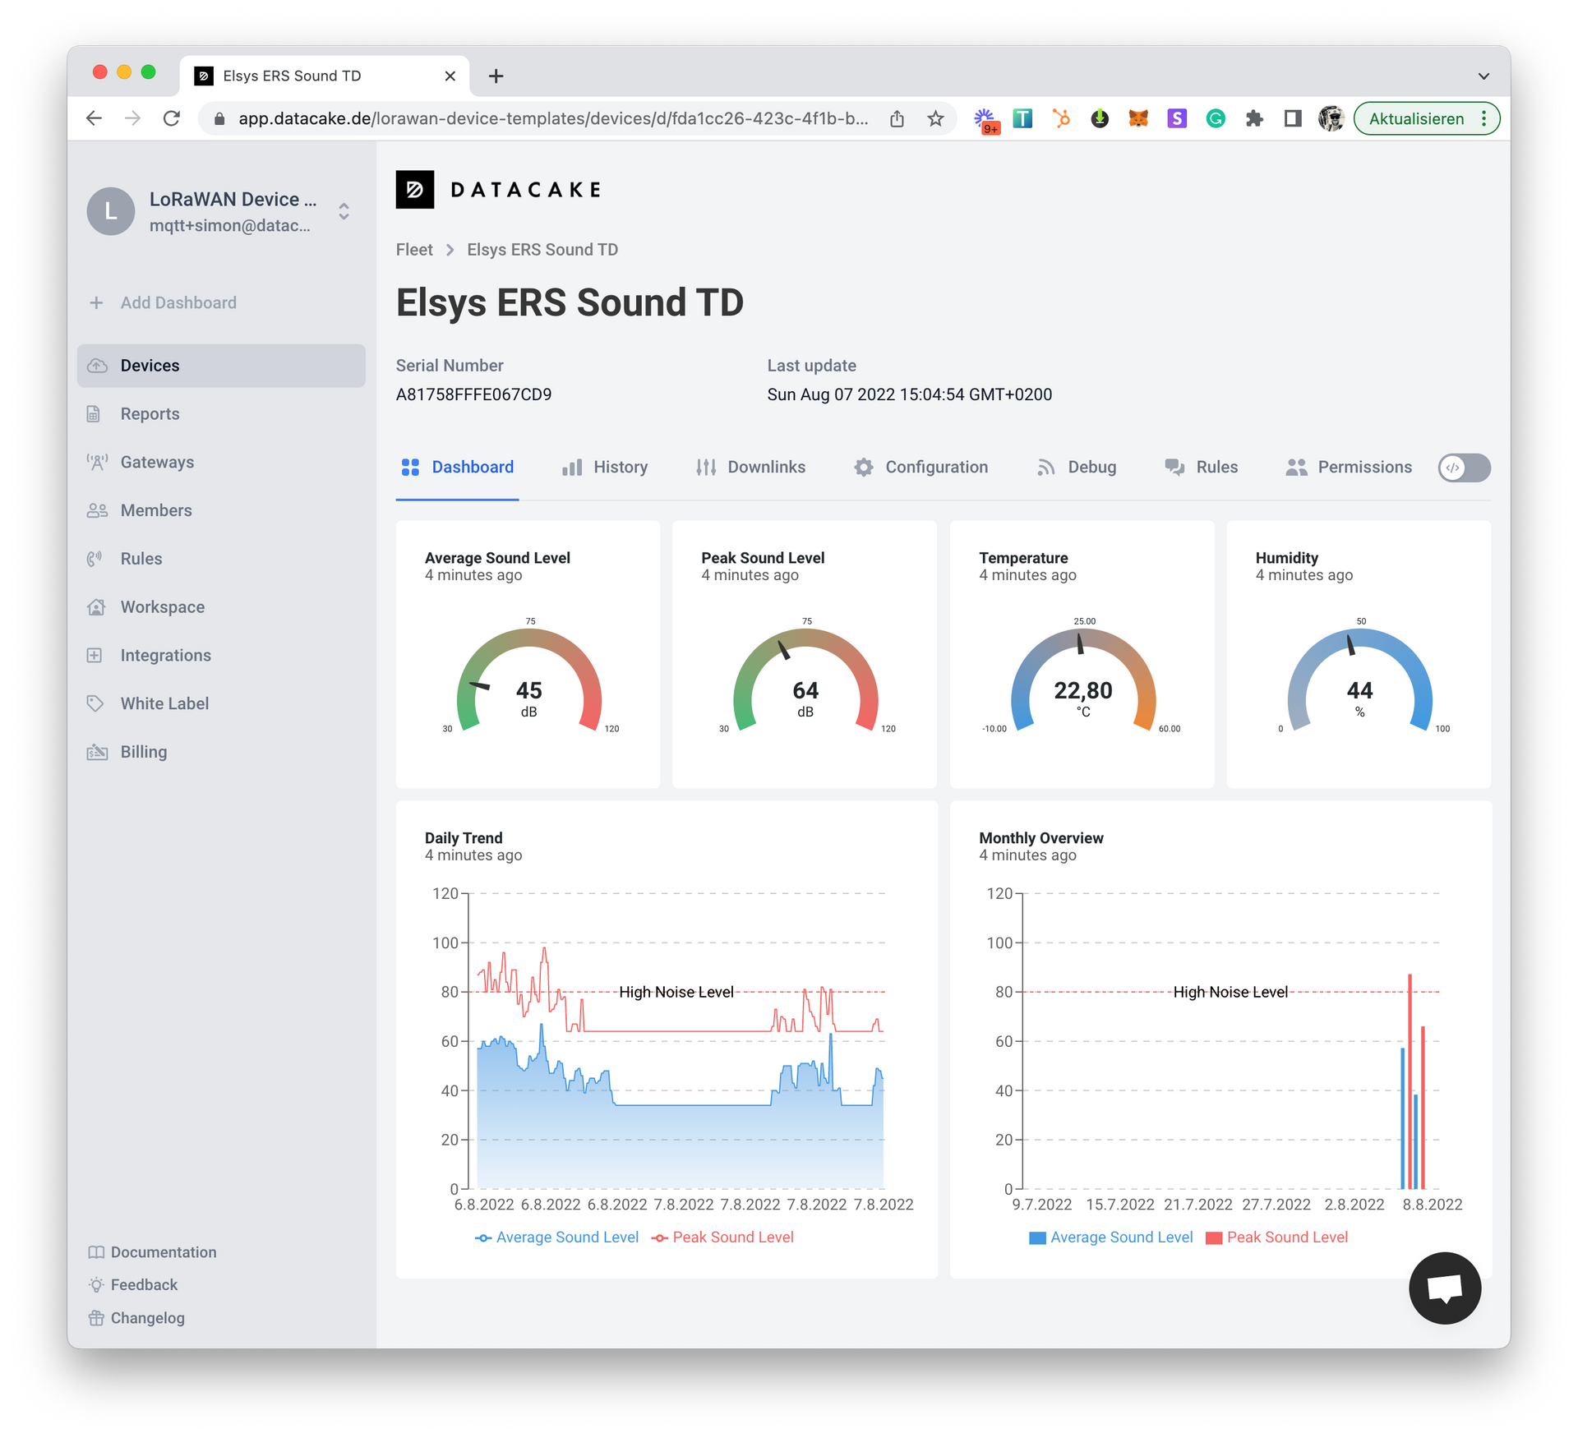1578x1438 pixels.
Task: Toggle Average Sound Level in Monthly Overview legend
Action: coord(1121,1237)
